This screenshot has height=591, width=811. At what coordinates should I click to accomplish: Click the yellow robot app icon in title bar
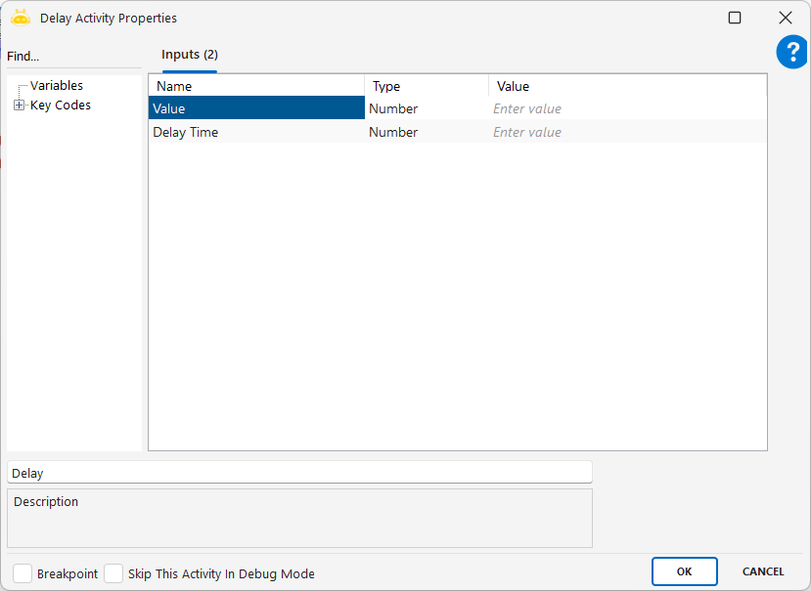(21, 18)
